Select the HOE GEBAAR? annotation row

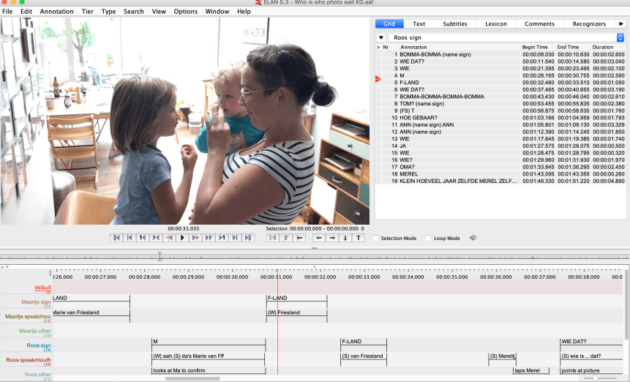419,117
